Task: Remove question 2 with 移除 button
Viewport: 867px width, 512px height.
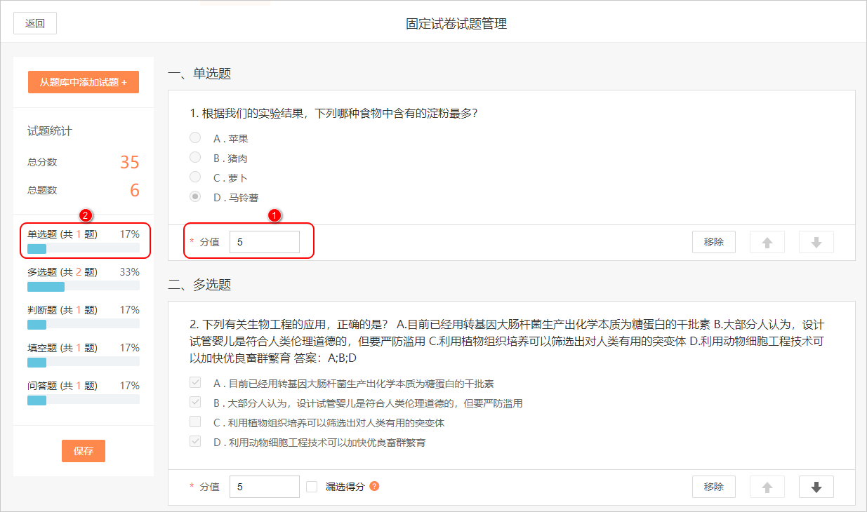Action: pos(713,487)
